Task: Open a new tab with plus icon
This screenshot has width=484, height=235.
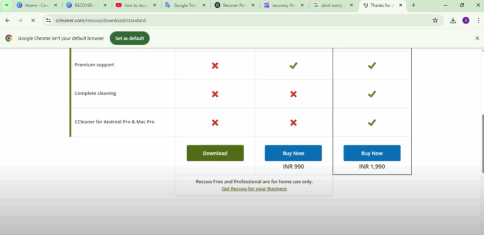Action: click(x=414, y=5)
